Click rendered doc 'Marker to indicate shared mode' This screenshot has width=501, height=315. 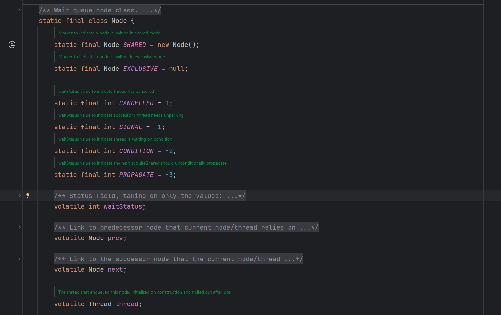(x=109, y=33)
